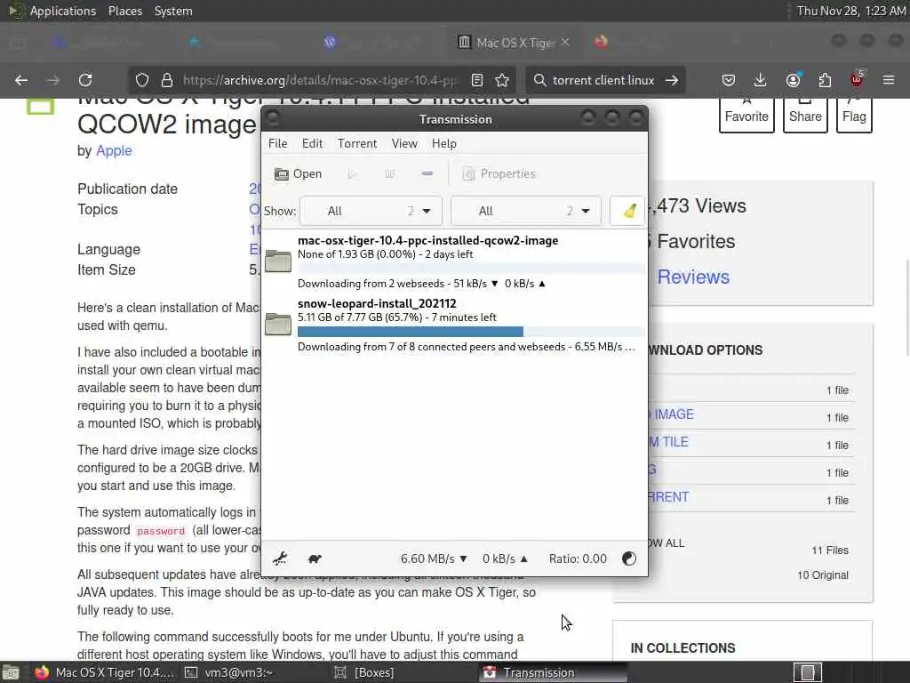
Task: Click the statistics circle icon in Transmission
Action: click(x=628, y=558)
